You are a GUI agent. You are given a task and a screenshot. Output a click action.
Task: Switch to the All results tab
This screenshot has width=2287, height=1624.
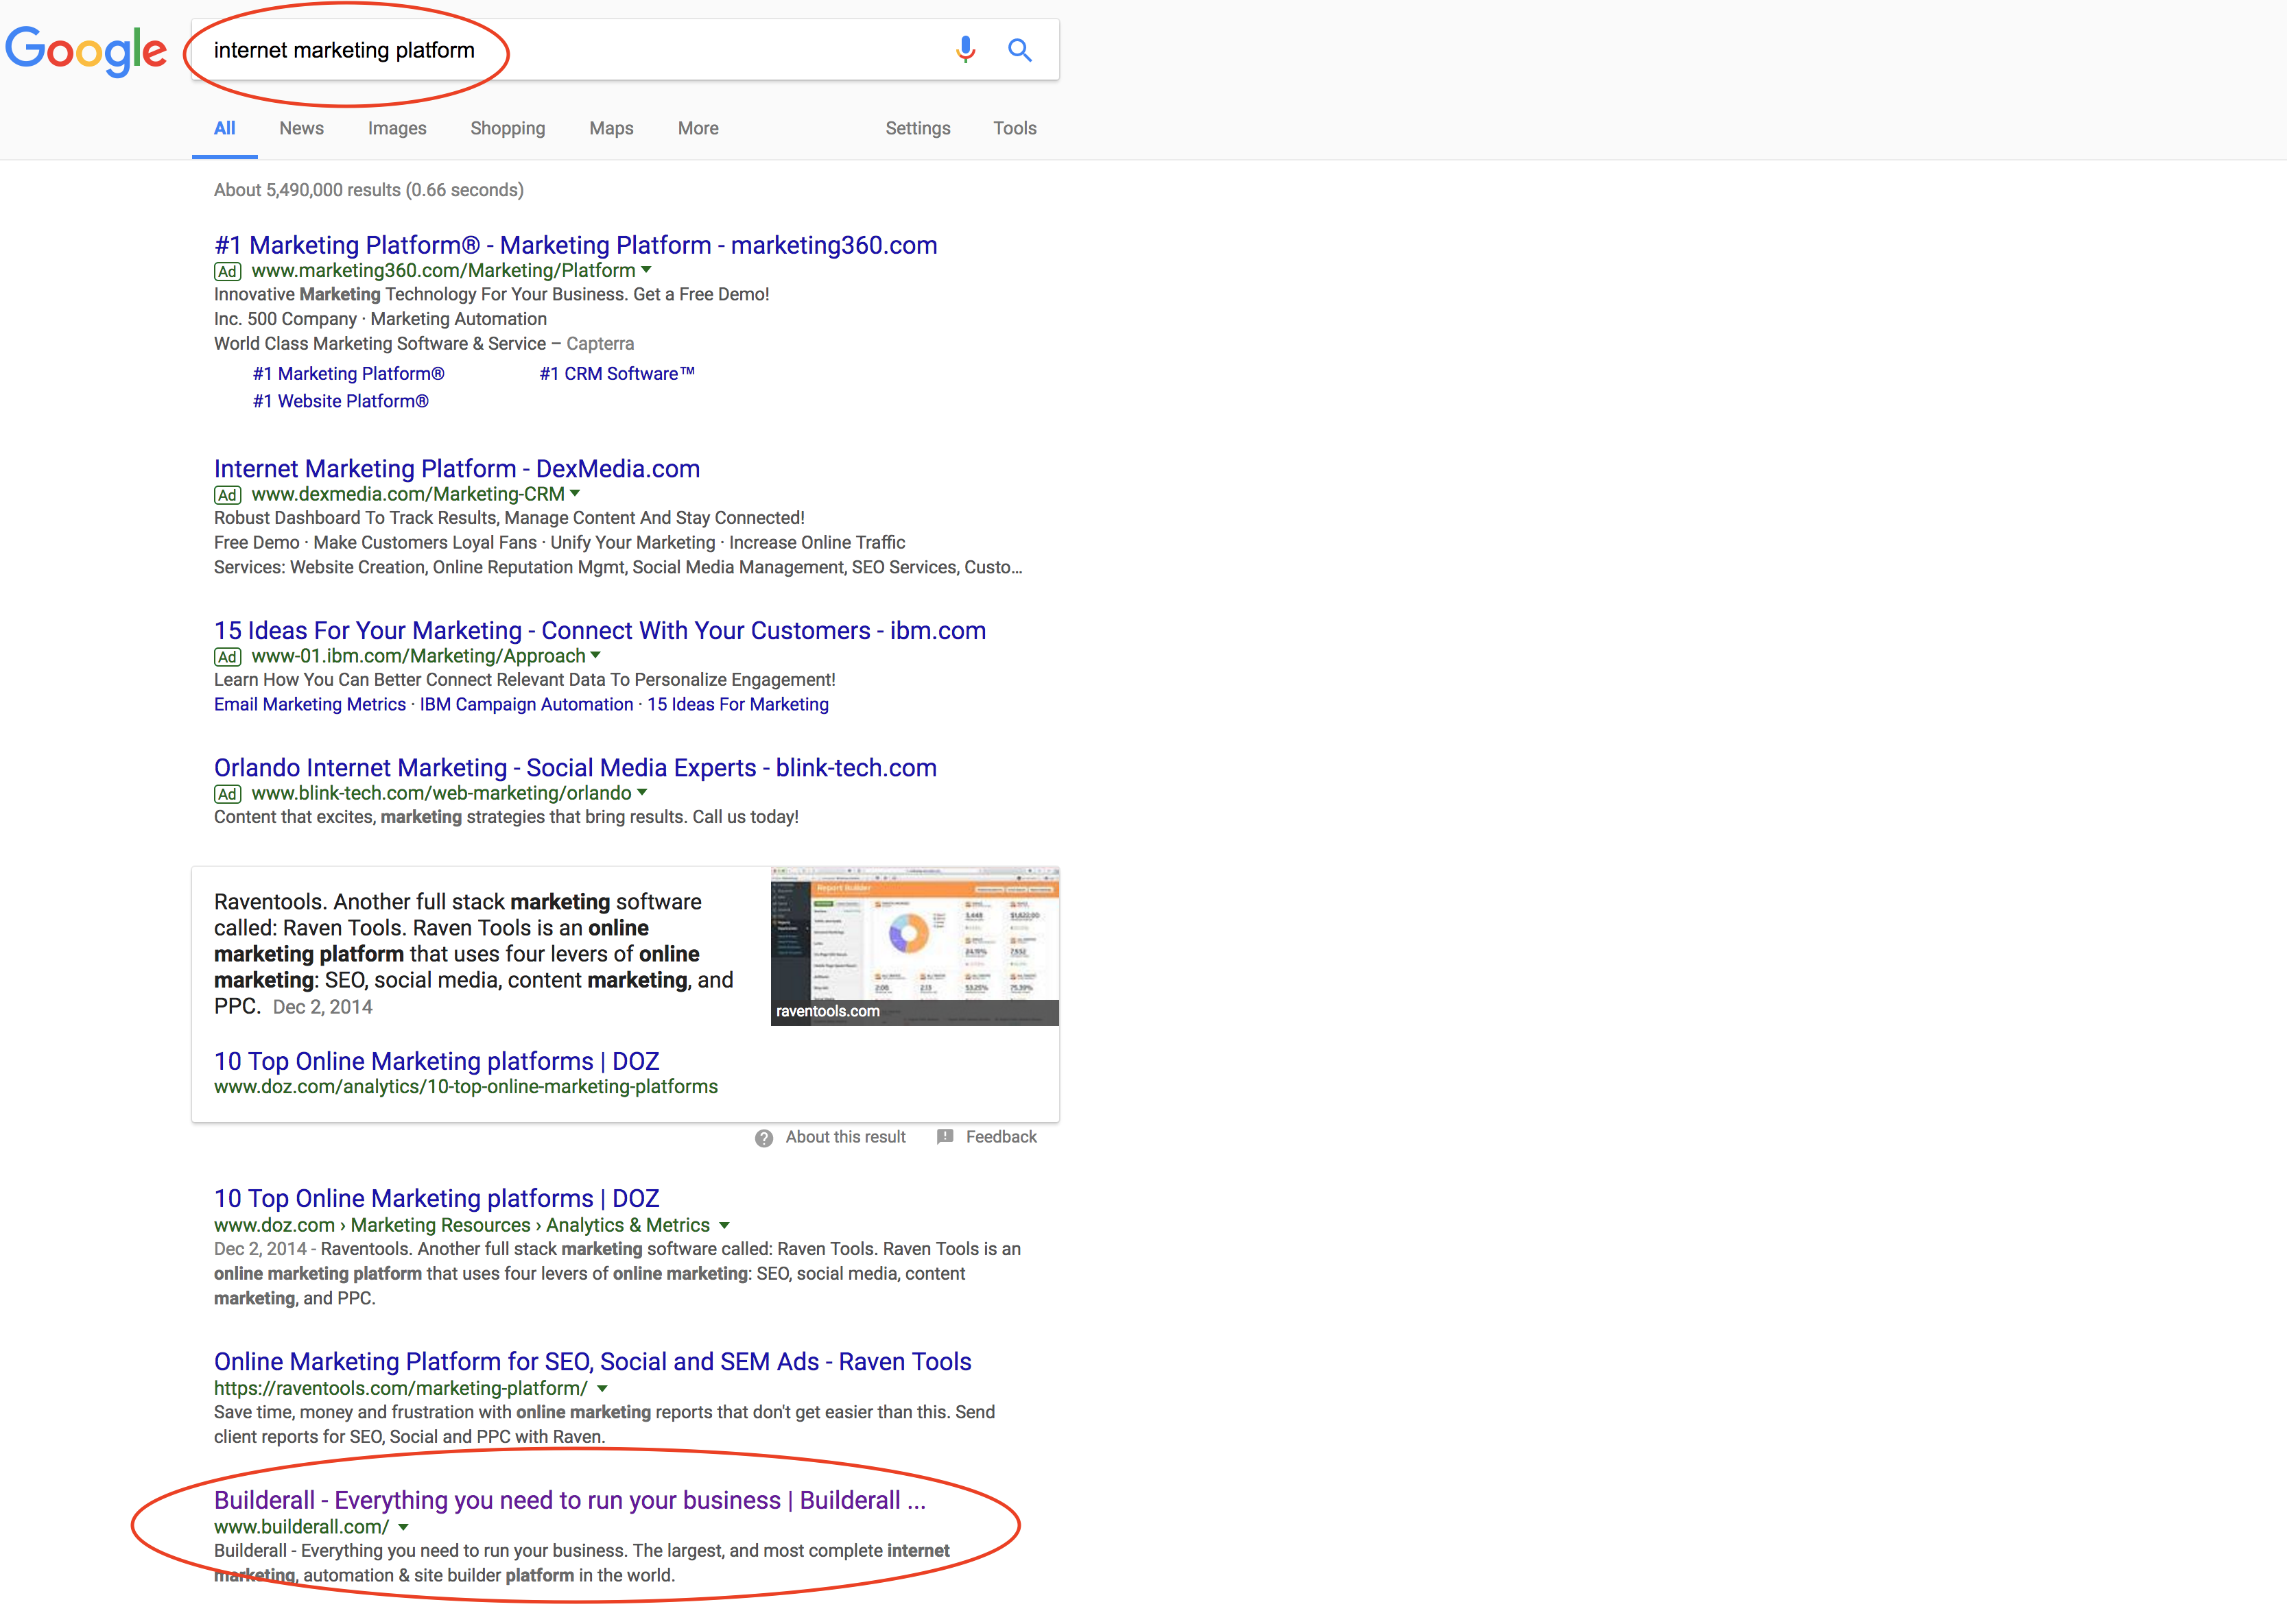coord(225,128)
